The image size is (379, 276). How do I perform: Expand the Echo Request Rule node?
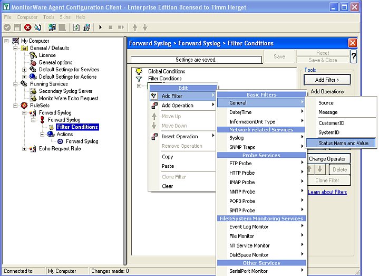point(24,148)
